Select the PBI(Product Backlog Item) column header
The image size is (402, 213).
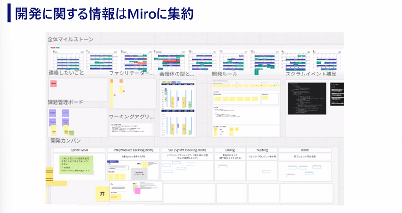click(134, 150)
